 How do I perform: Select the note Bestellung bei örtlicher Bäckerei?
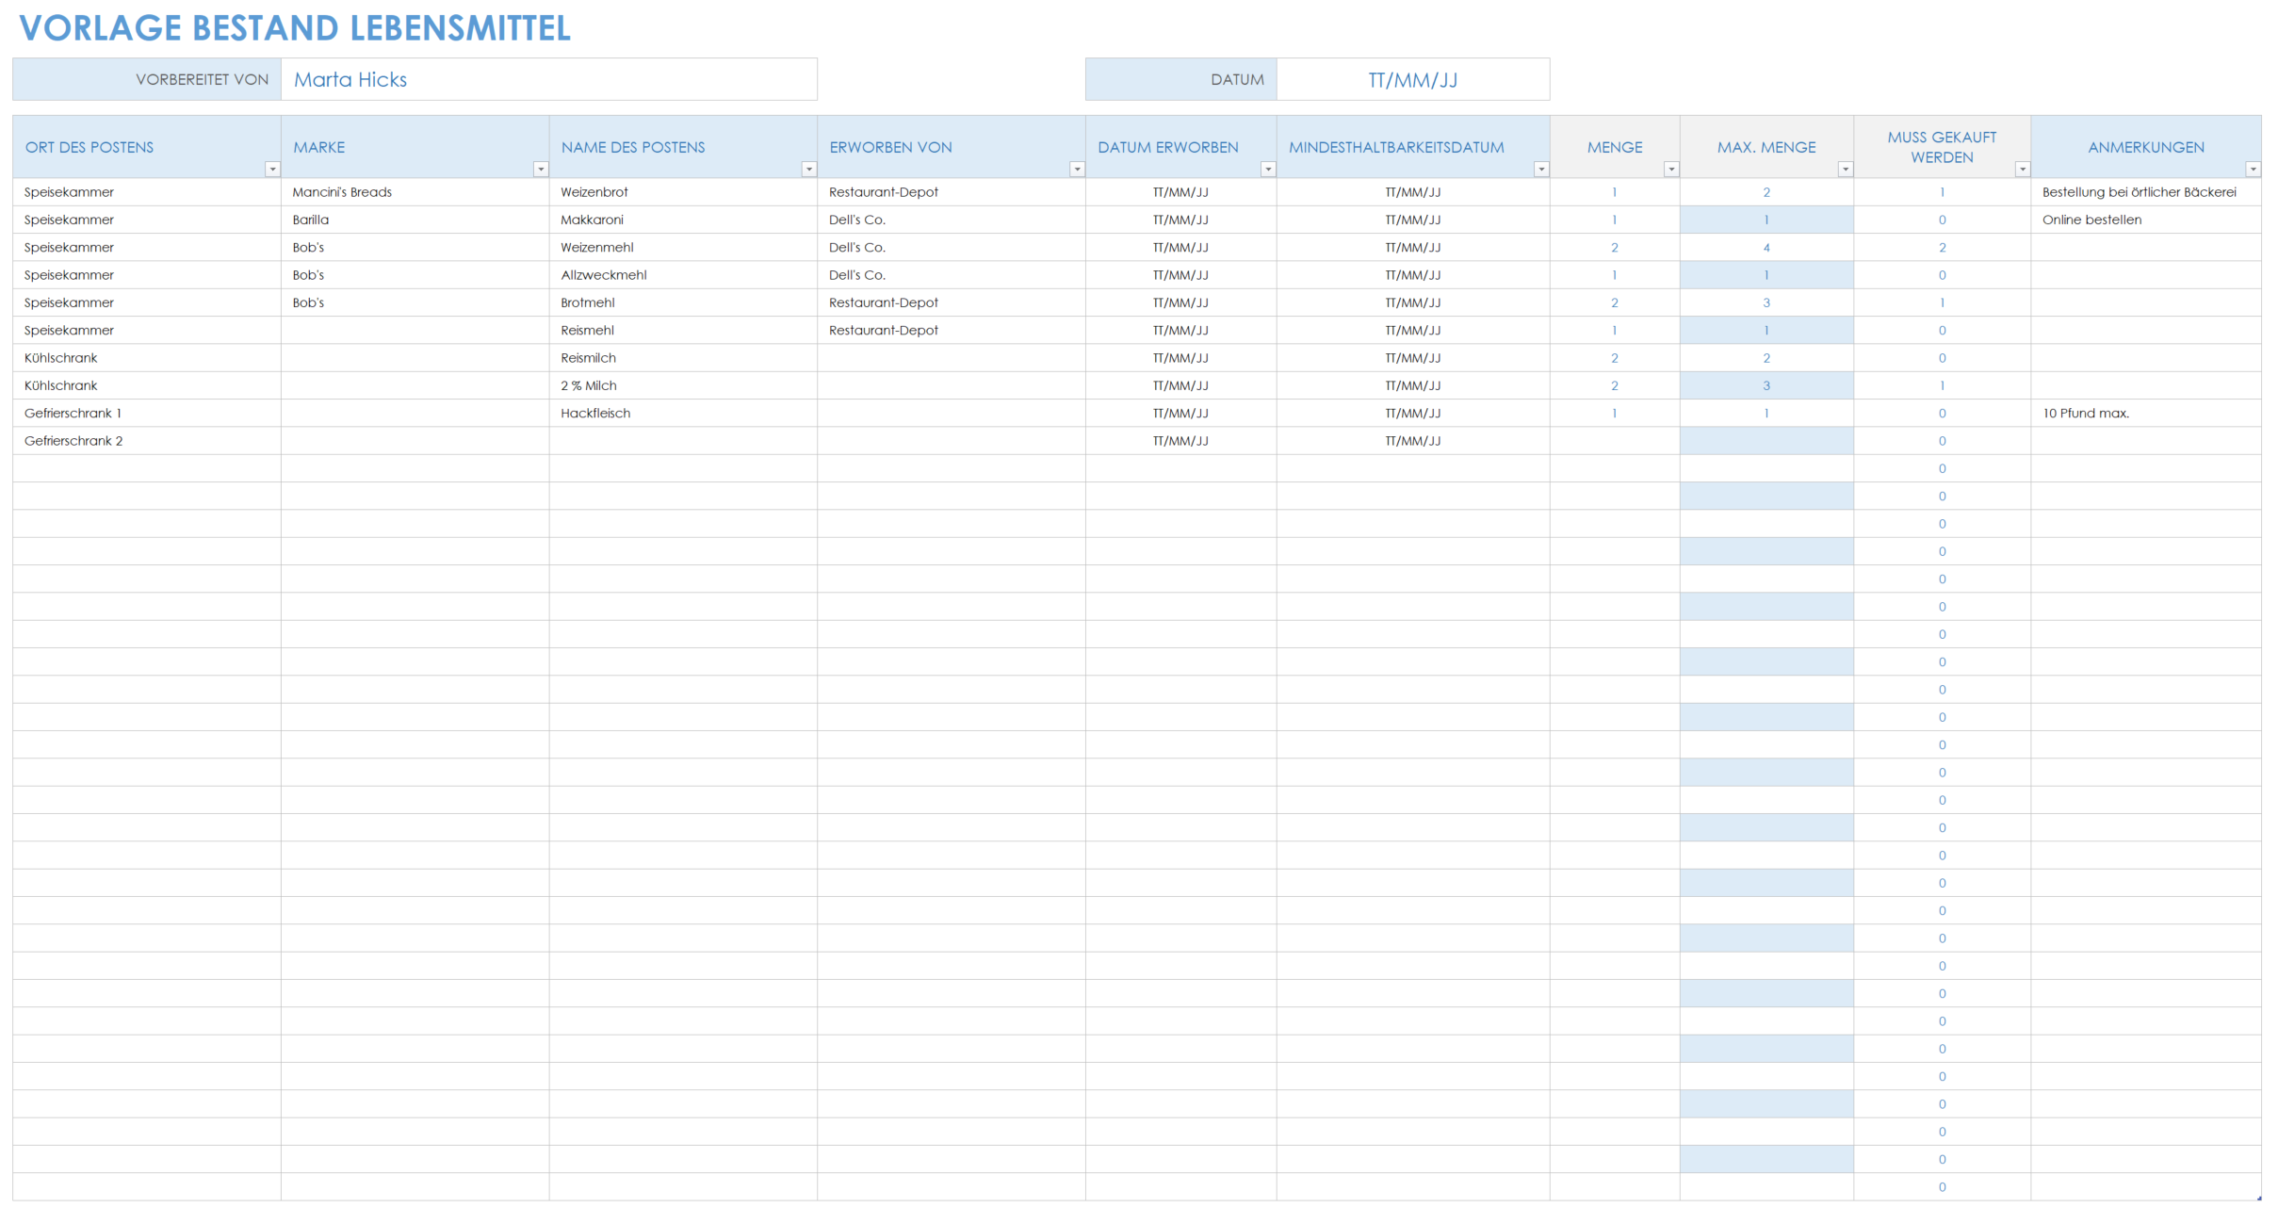pos(2146,192)
